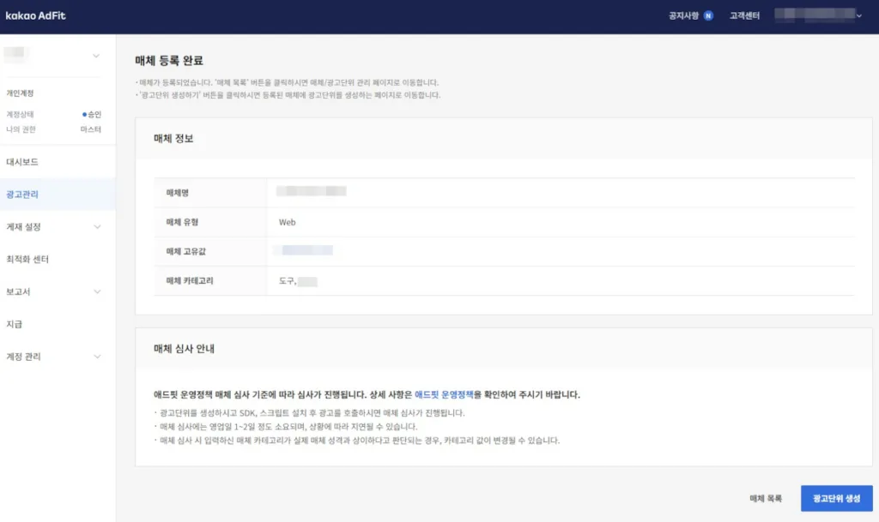
Task: Go to the 대시보드 page
Action: [33, 161]
